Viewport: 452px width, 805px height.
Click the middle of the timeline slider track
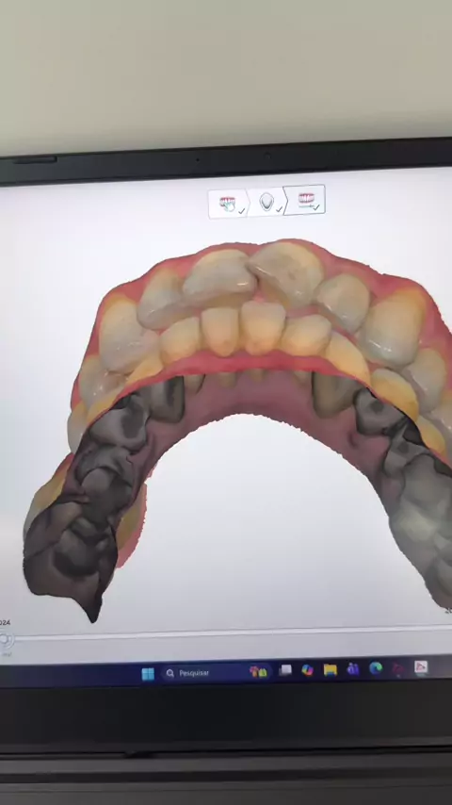pyautogui.click(x=231, y=632)
